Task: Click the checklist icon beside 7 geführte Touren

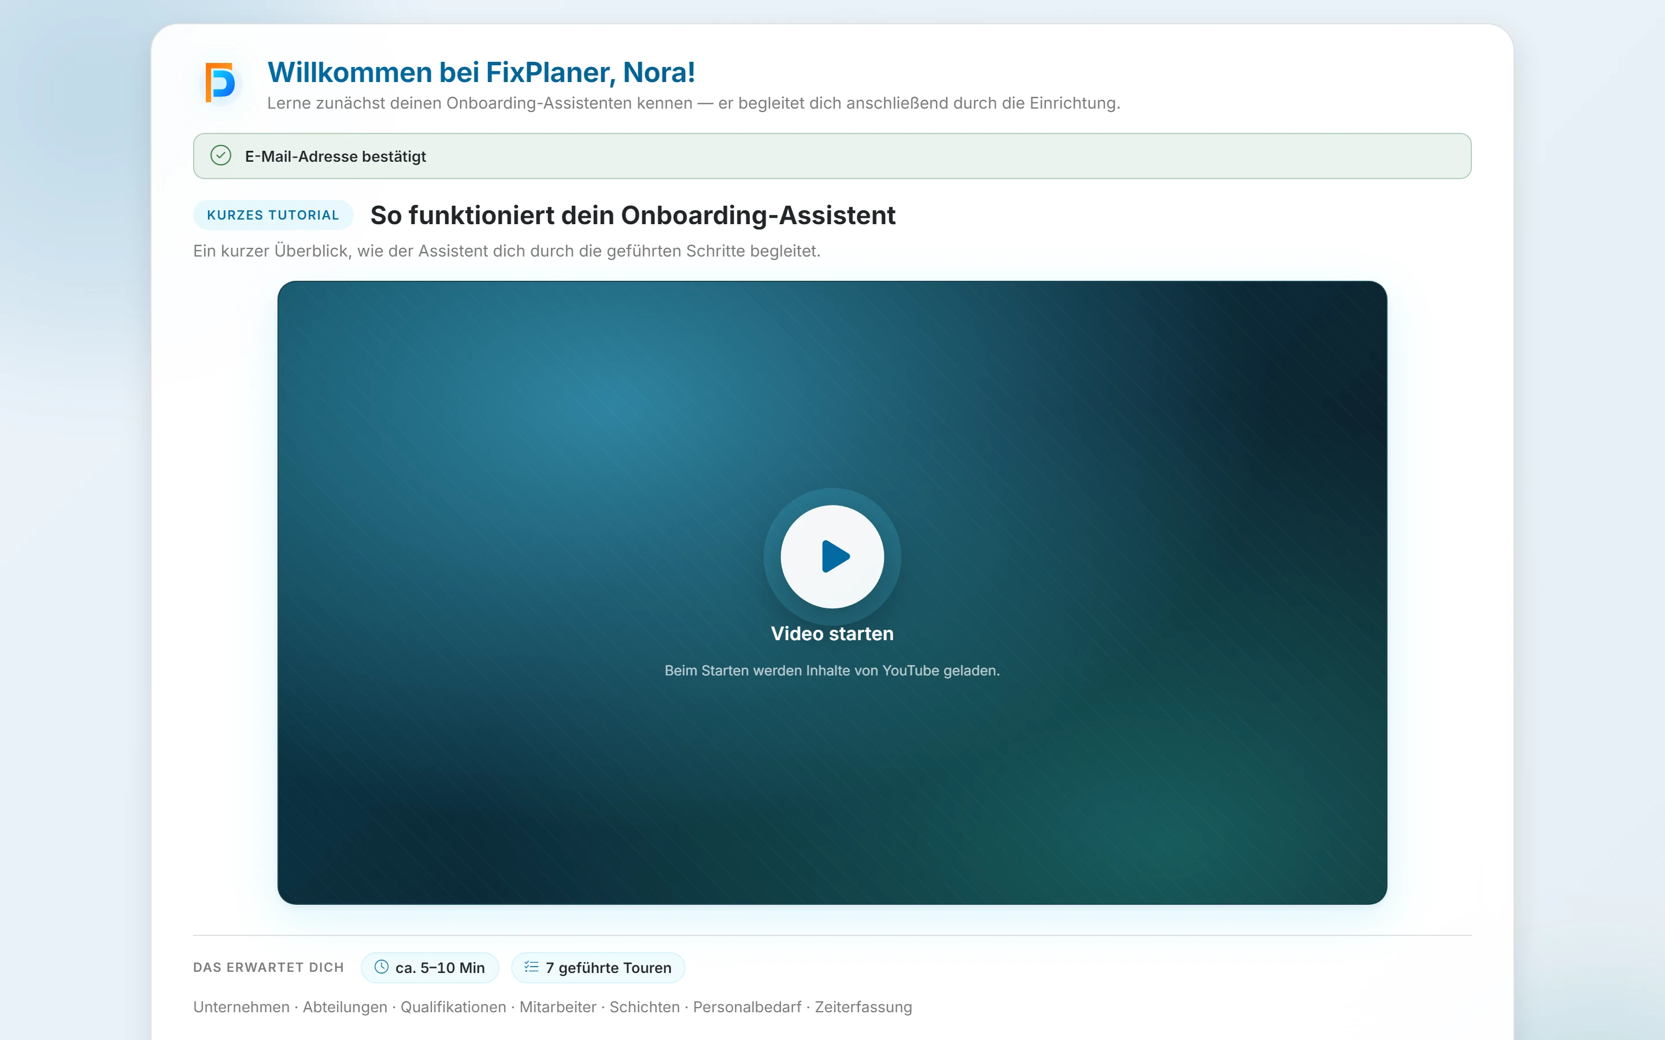Action: (531, 967)
